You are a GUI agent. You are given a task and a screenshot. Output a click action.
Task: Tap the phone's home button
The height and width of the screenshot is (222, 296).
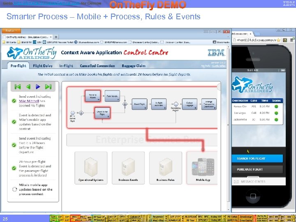[253, 196]
